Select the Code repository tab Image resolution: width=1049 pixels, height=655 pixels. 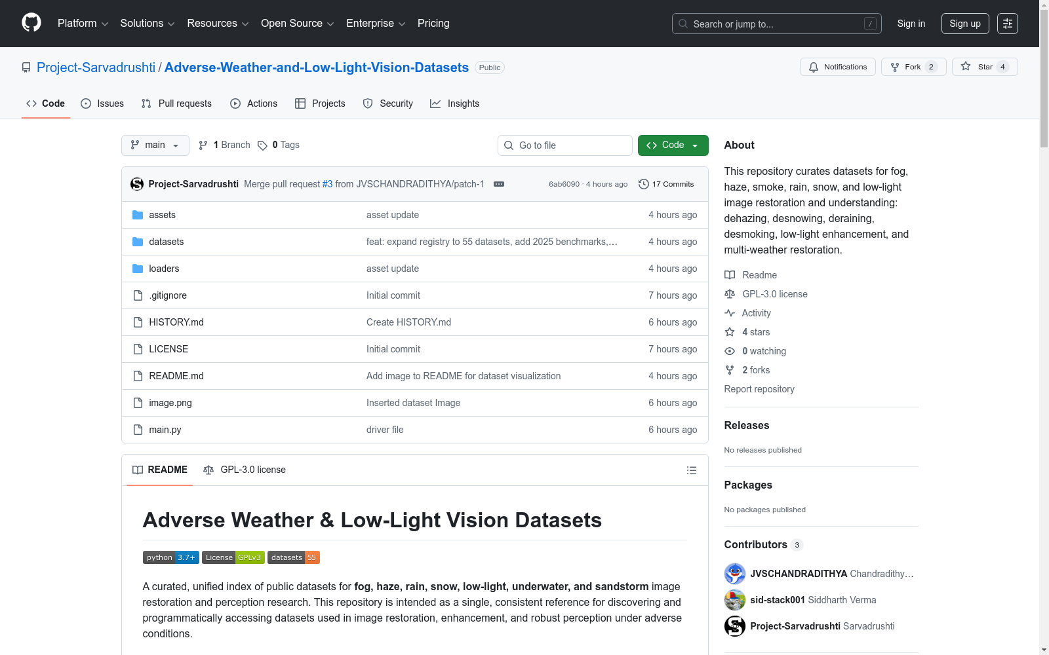[x=46, y=103]
